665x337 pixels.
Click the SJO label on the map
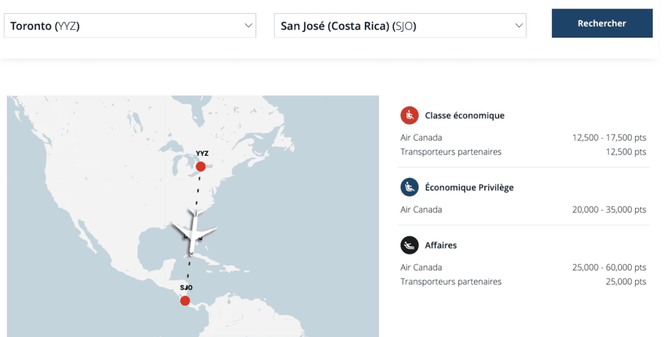186,288
